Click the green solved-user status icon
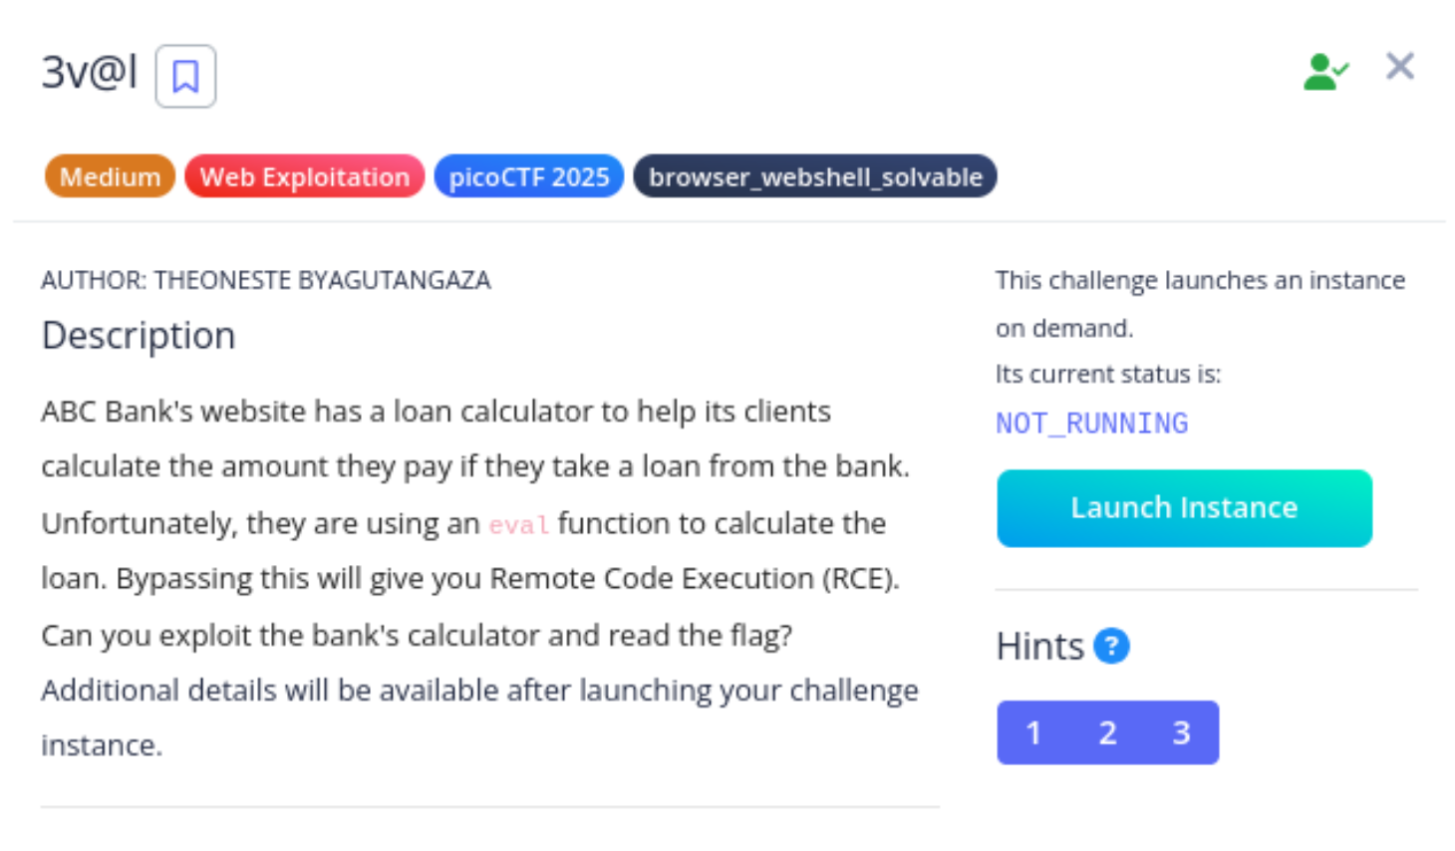The image size is (1455, 851). (x=1325, y=72)
